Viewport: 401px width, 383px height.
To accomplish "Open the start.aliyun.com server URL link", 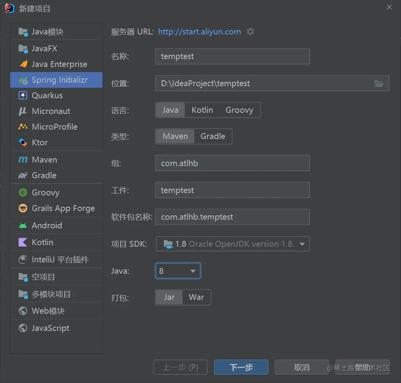I will point(199,32).
